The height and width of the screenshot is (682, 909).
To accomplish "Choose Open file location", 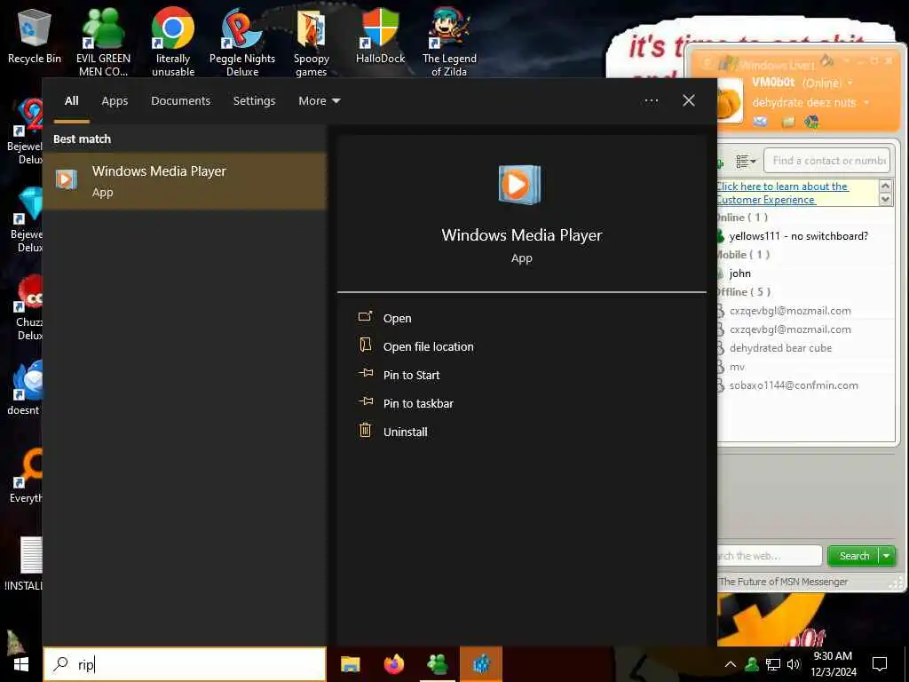I will pyautogui.click(x=428, y=346).
